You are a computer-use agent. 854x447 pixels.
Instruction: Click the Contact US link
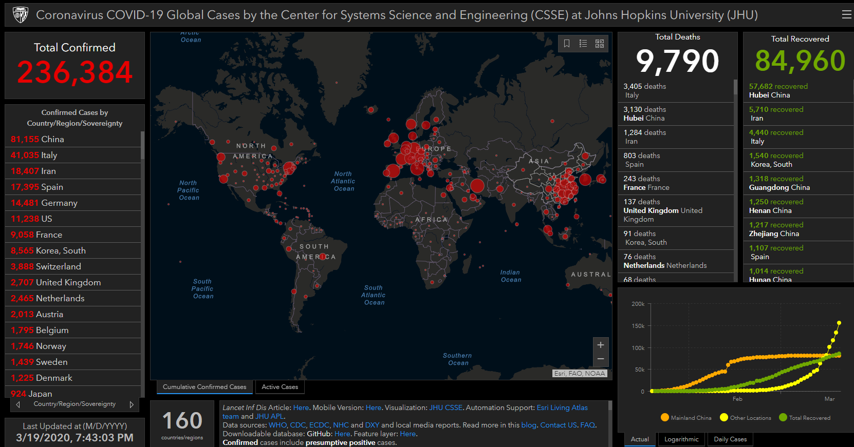click(x=558, y=425)
